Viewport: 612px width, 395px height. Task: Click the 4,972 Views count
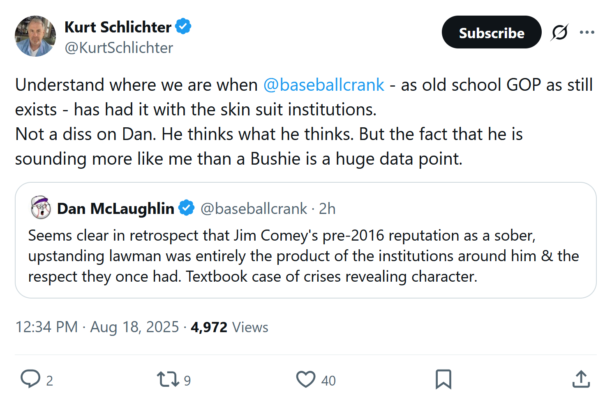pyautogui.click(x=229, y=327)
